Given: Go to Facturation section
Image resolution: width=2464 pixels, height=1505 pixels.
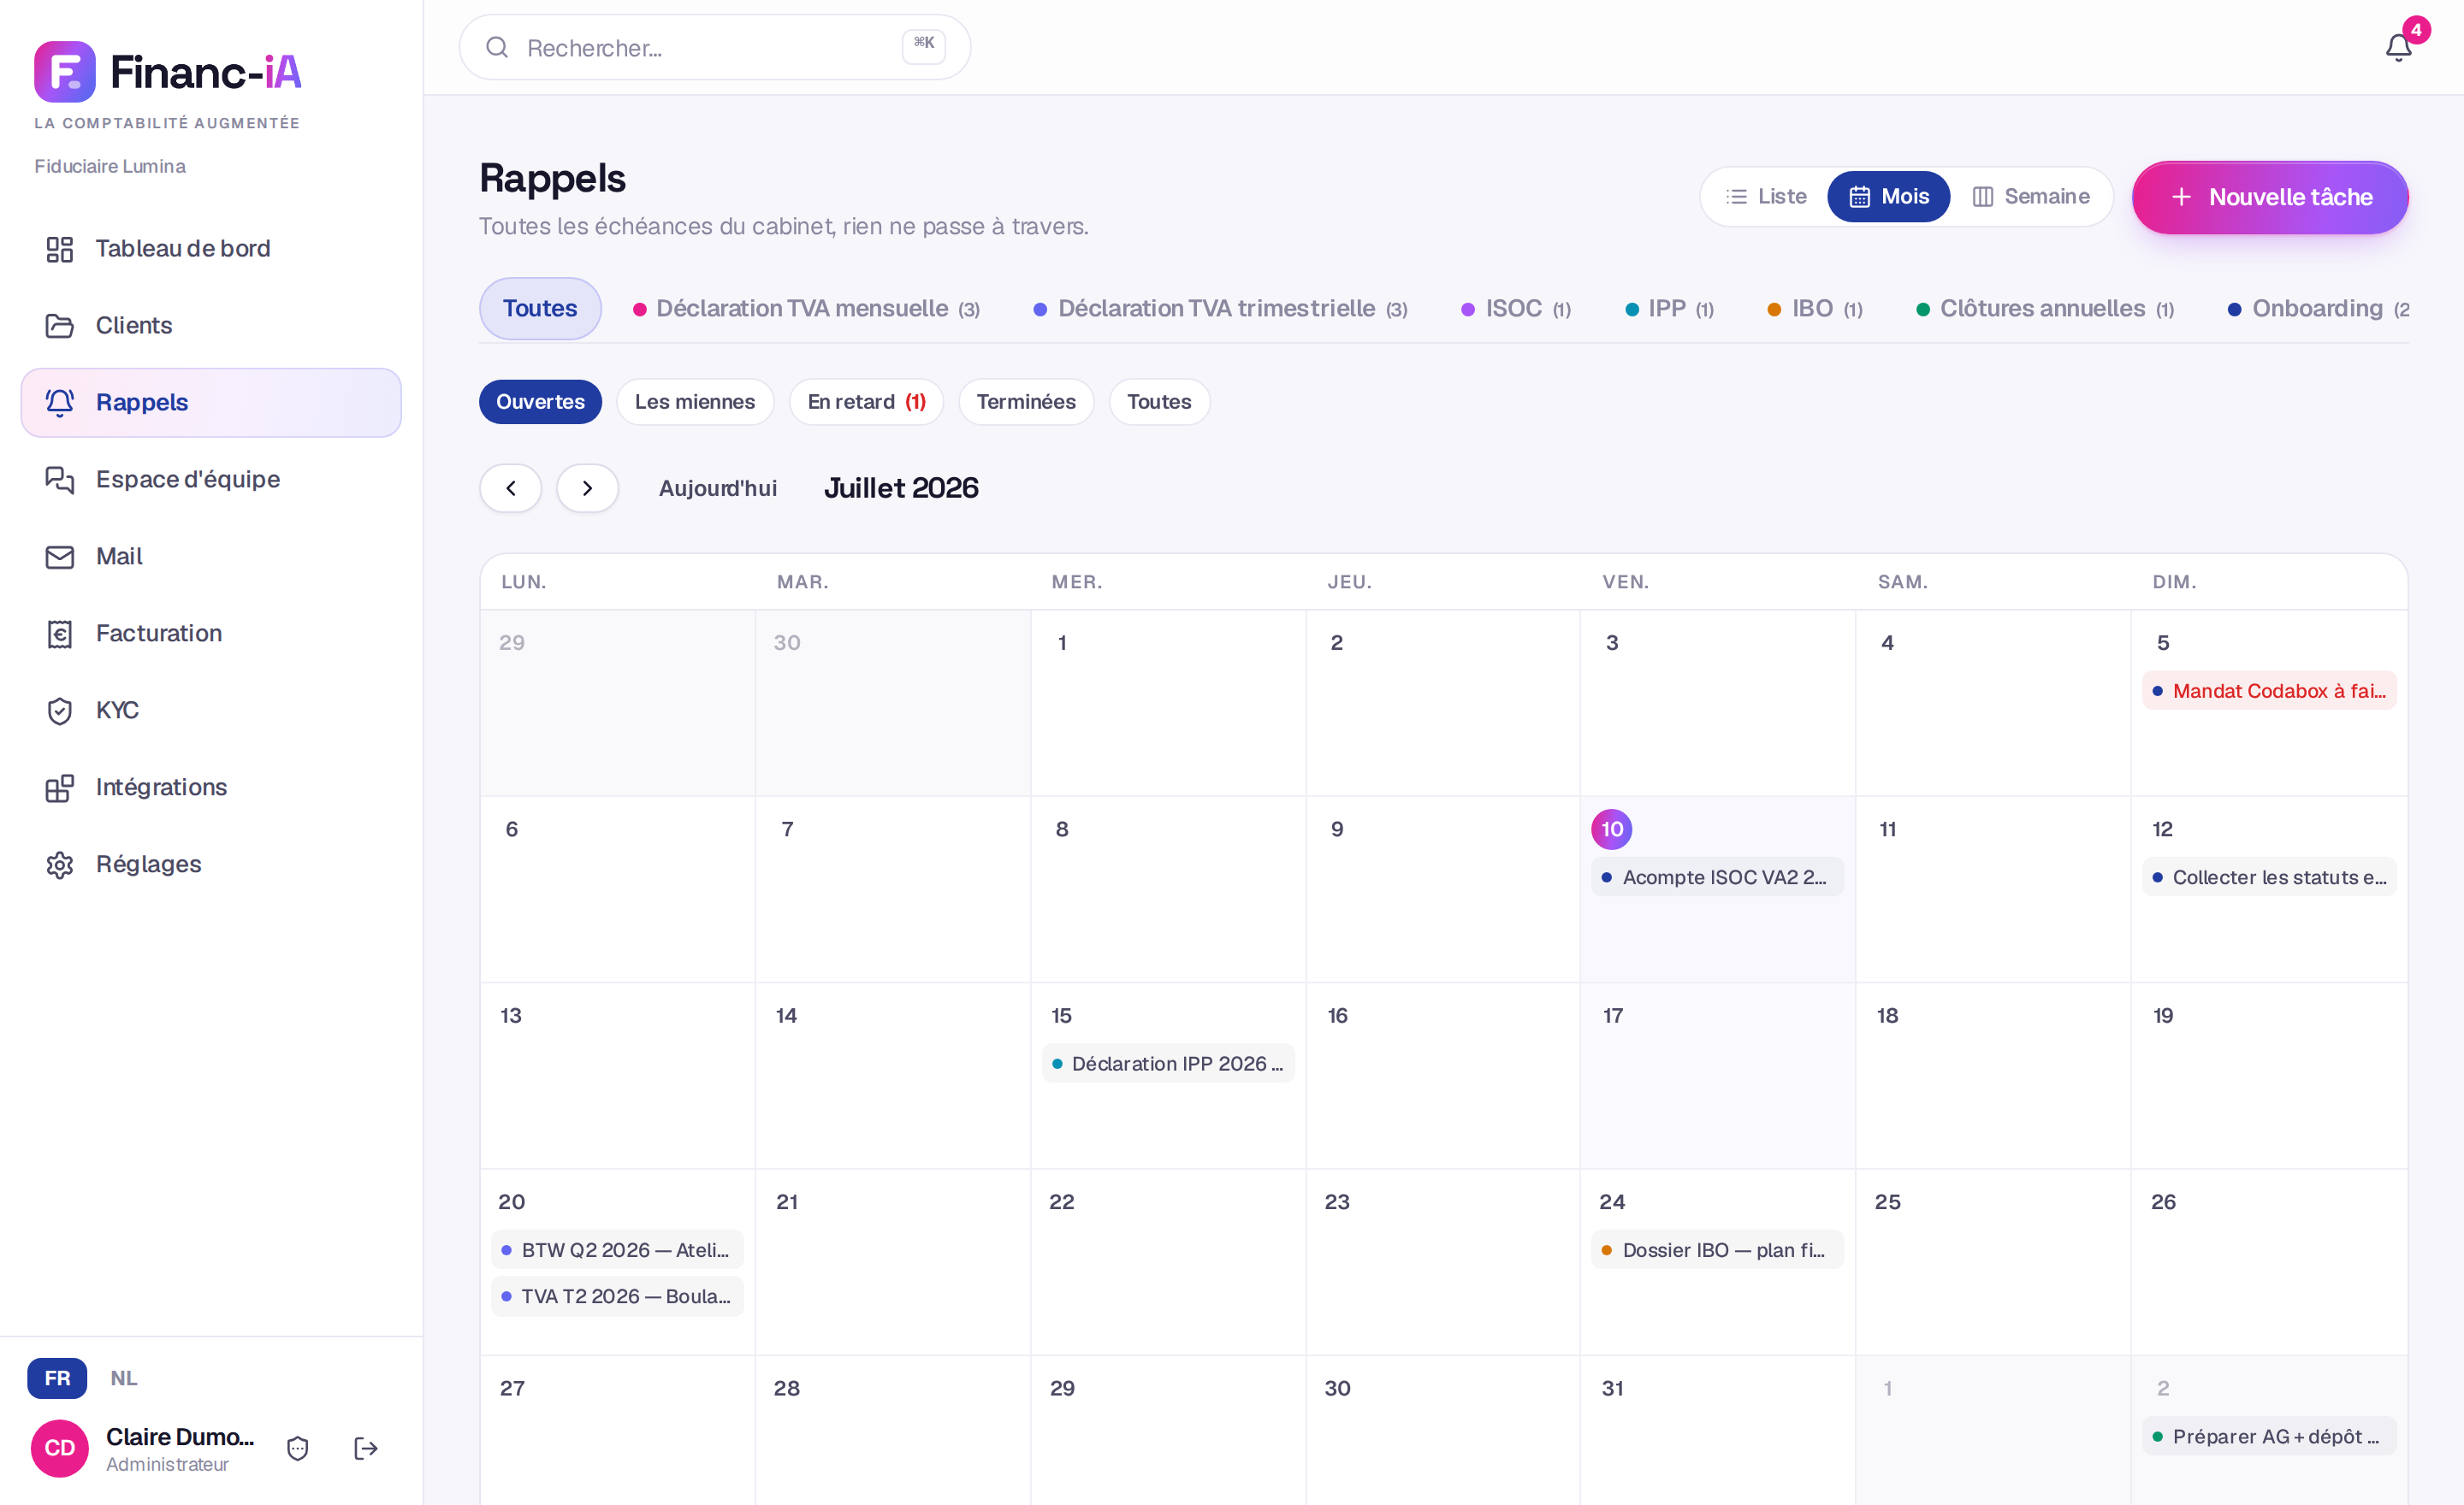Looking at the screenshot, I should tap(211, 633).
